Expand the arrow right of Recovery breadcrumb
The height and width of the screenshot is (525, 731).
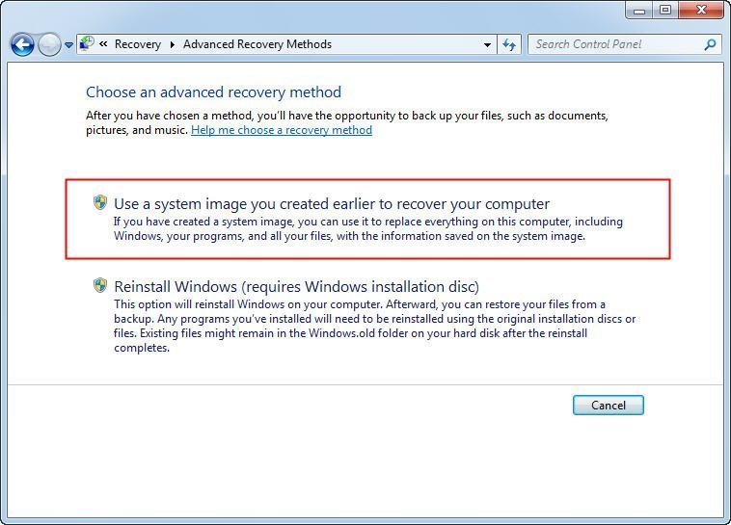pyautogui.click(x=173, y=44)
